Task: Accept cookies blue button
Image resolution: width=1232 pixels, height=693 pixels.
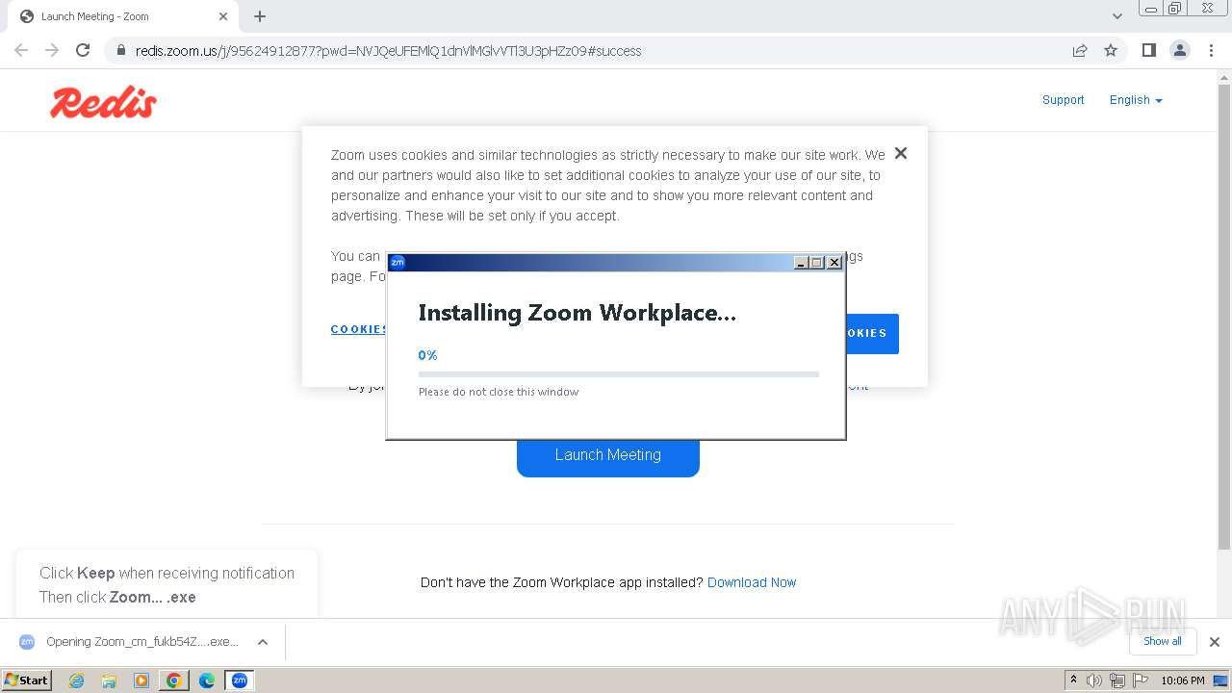Action: click(872, 333)
